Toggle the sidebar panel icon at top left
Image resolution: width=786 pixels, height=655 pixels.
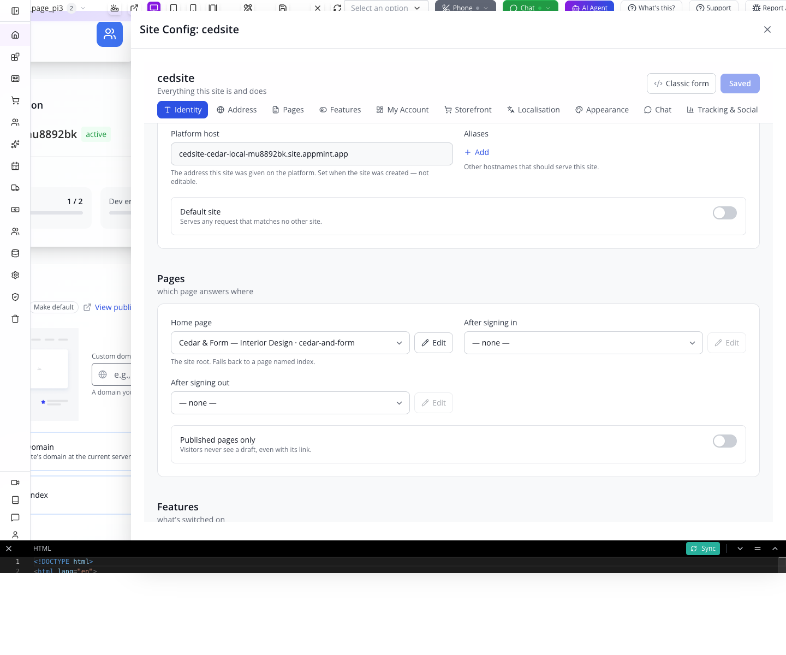coord(15,11)
